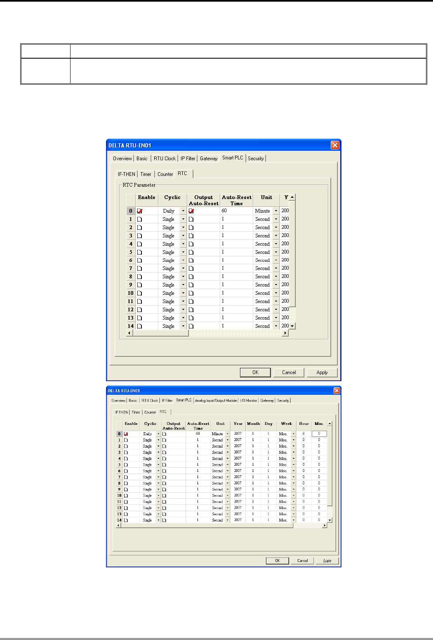The height and width of the screenshot is (640, 433).
Task: Check row 10 Output Auto-Reset in lower dialog
Action: click(x=164, y=495)
